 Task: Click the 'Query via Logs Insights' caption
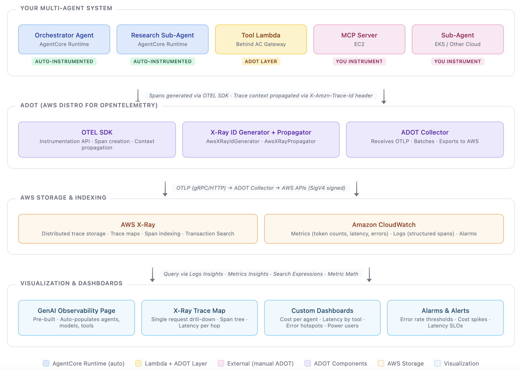coord(261,274)
